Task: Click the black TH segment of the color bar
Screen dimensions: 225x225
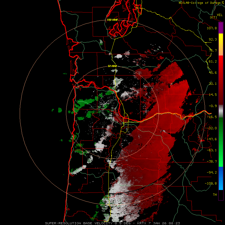Action: [221, 195]
